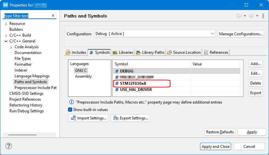Viewport: 269px width, 155px height.
Task: Click the info icon beside preprocessor note
Action: pyautogui.click(x=71, y=102)
